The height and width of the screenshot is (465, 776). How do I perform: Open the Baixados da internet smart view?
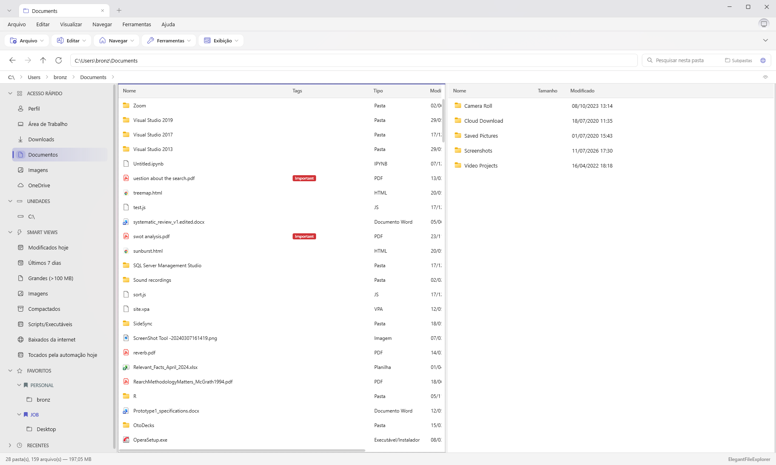pos(60,339)
